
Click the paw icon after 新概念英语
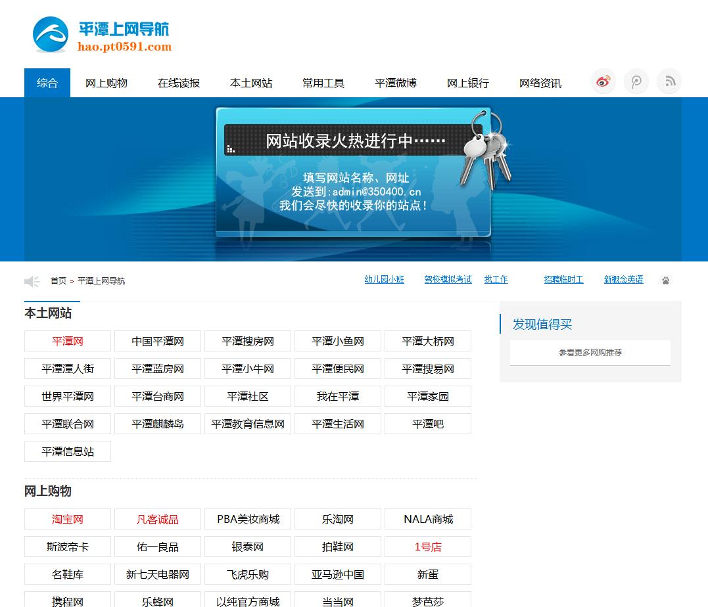(665, 280)
